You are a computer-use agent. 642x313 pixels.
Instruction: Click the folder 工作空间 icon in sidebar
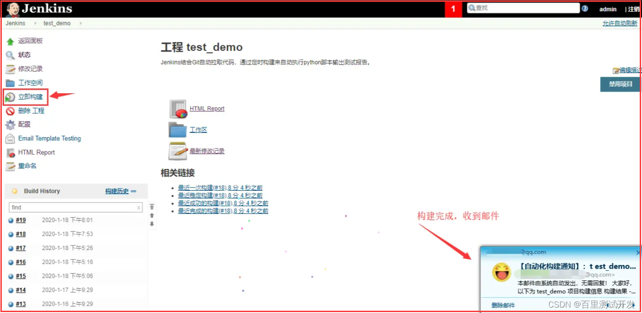pos(10,83)
